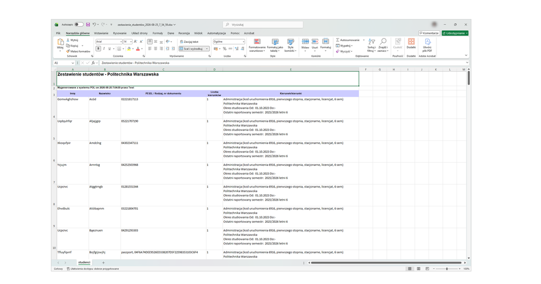Open the Automatyzacja tab
Screen dimensions: 541x284
[x=216, y=33]
